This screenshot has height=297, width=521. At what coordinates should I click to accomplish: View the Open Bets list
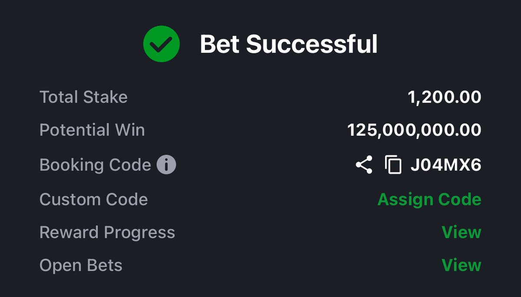click(x=462, y=265)
